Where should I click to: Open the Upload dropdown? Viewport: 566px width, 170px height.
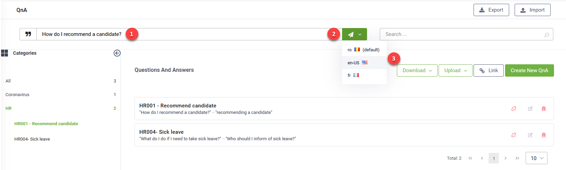pos(455,70)
